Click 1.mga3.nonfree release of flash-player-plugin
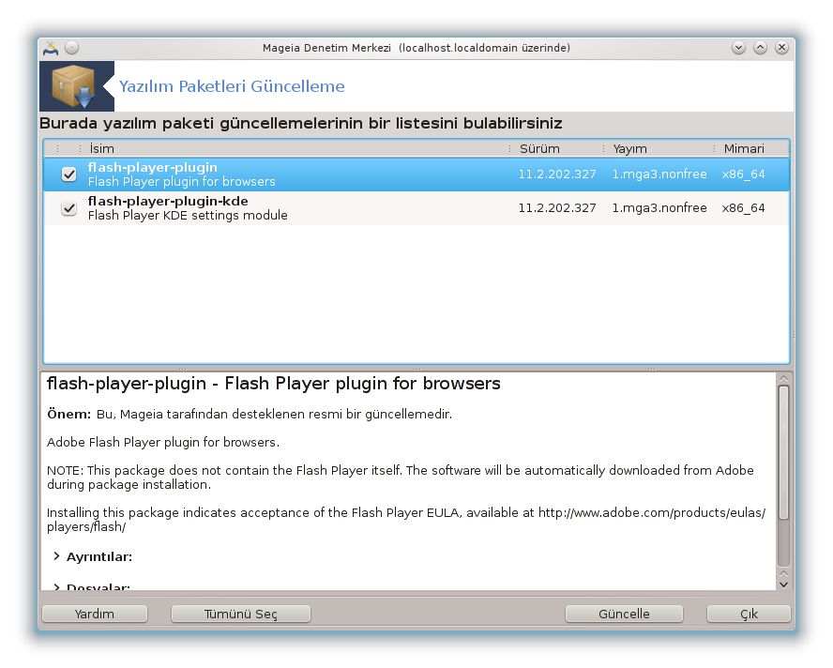Screen dimensions: 833x668 [x=659, y=175]
